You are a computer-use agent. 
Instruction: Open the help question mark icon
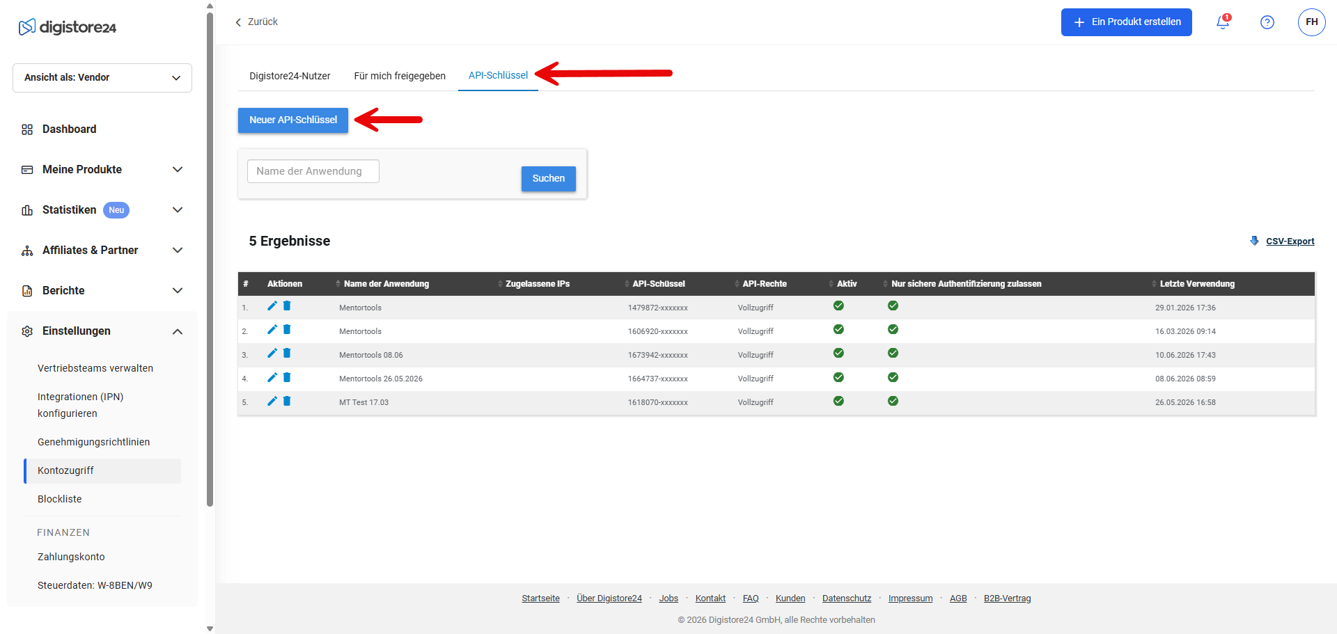[x=1267, y=22]
